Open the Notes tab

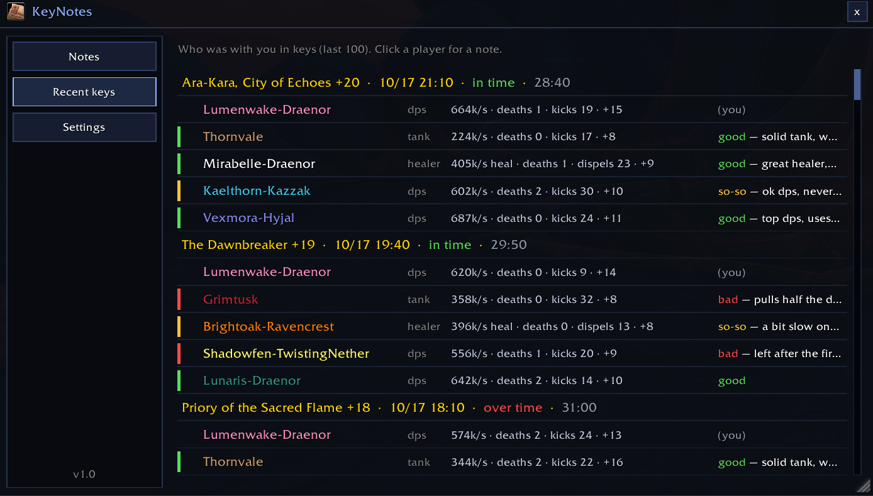84,57
